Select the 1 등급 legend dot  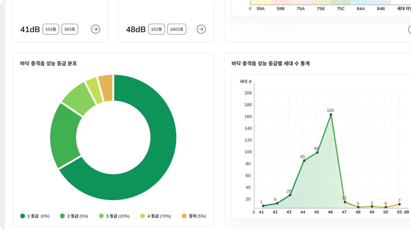(x=23, y=216)
